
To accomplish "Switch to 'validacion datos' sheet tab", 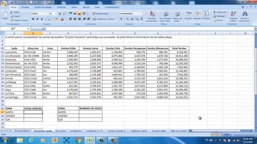I will (139, 131).
